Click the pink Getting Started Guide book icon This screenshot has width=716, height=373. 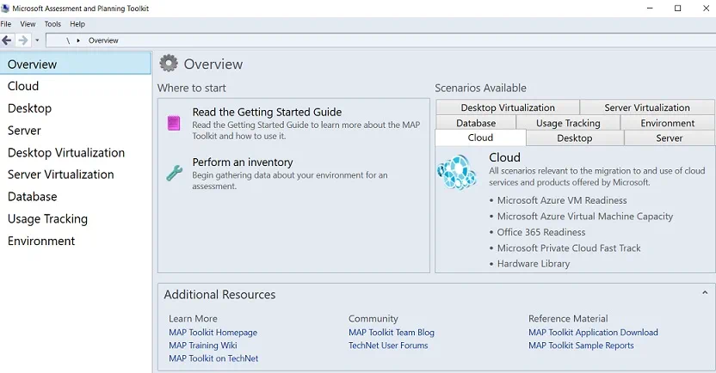click(x=174, y=123)
